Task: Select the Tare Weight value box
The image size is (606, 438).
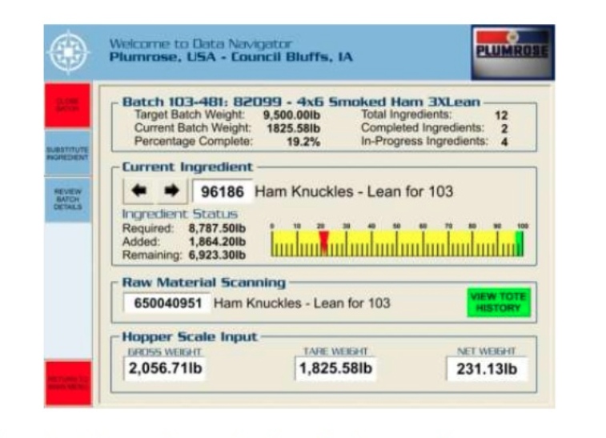Action: tap(335, 368)
